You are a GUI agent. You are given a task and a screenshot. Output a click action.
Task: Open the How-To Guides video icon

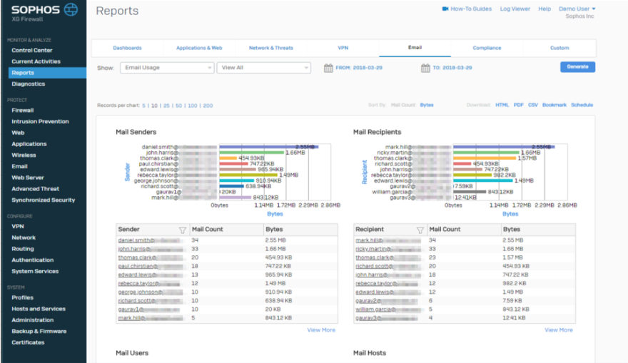tap(445, 9)
